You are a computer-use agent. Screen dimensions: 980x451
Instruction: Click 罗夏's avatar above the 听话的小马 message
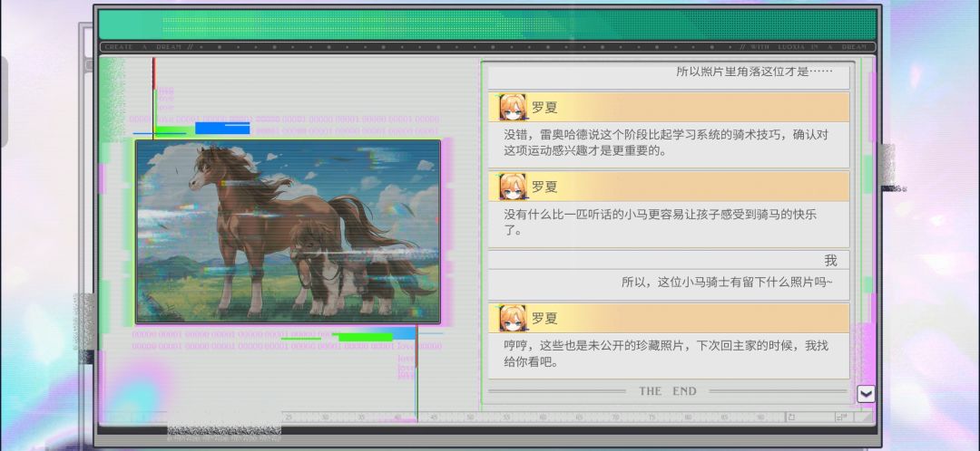[512, 187]
